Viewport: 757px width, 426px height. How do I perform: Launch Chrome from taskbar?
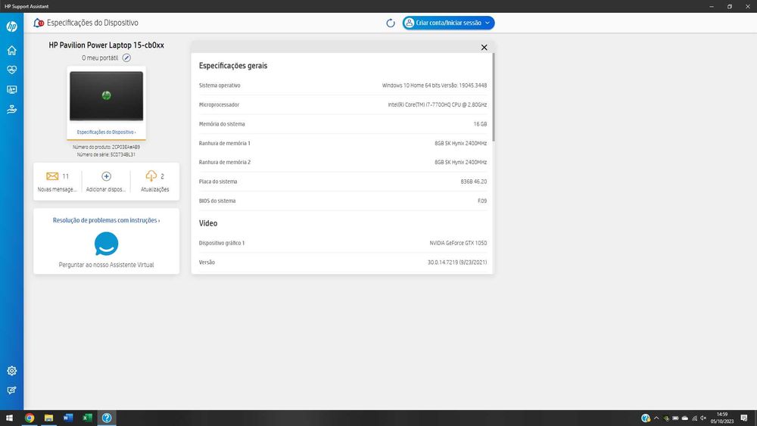click(30, 418)
